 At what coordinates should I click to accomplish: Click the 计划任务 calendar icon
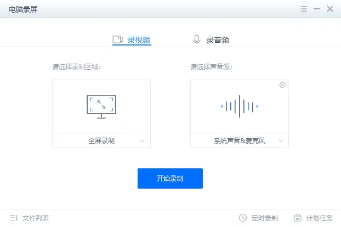click(298, 218)
